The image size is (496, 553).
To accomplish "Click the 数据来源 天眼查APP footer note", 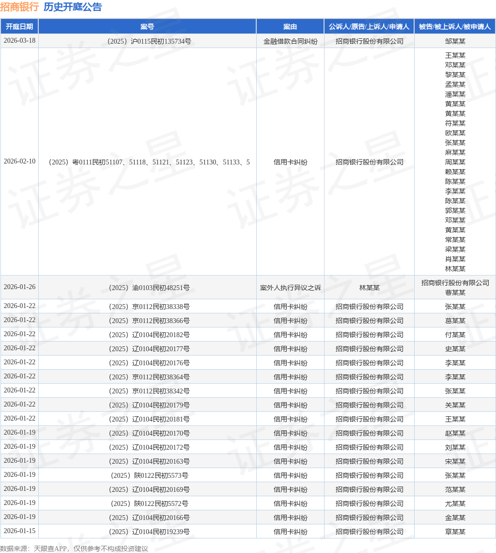I will click(x=74, y=549).
